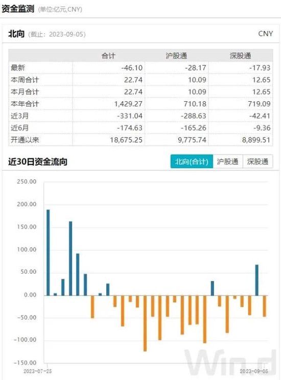
Task: Select the 本年合计 row label
Action: pos(25,104)
